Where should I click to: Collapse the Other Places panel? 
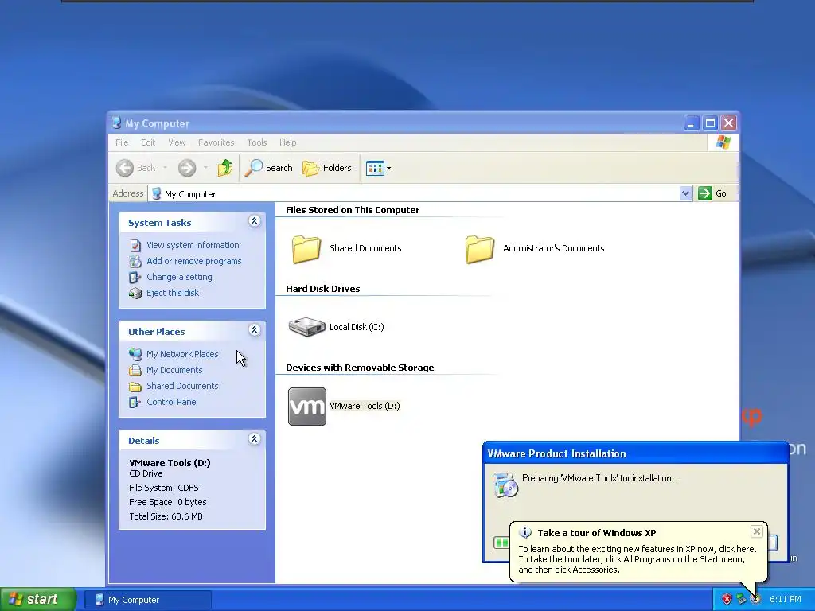(x=254, y=330)
